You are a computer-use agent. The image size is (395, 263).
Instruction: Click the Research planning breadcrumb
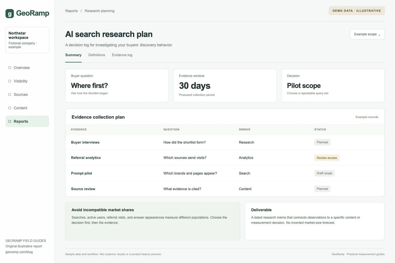click(x=100, y=11)
